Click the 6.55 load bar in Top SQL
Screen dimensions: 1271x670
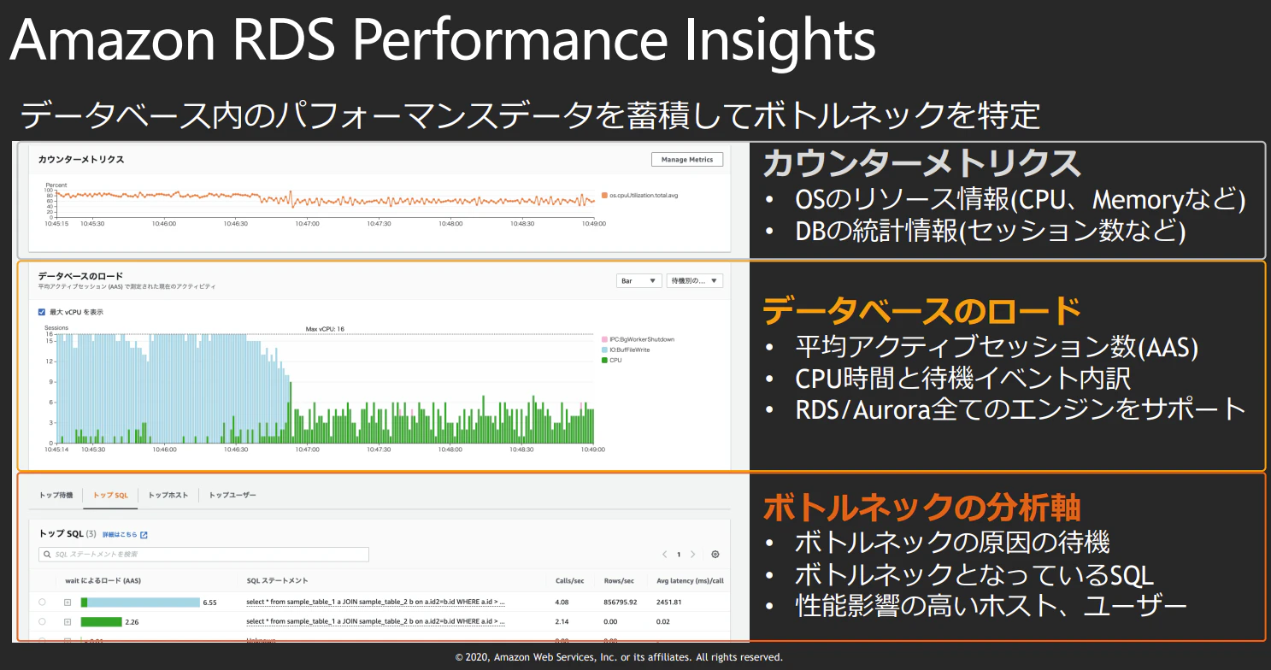140,602
